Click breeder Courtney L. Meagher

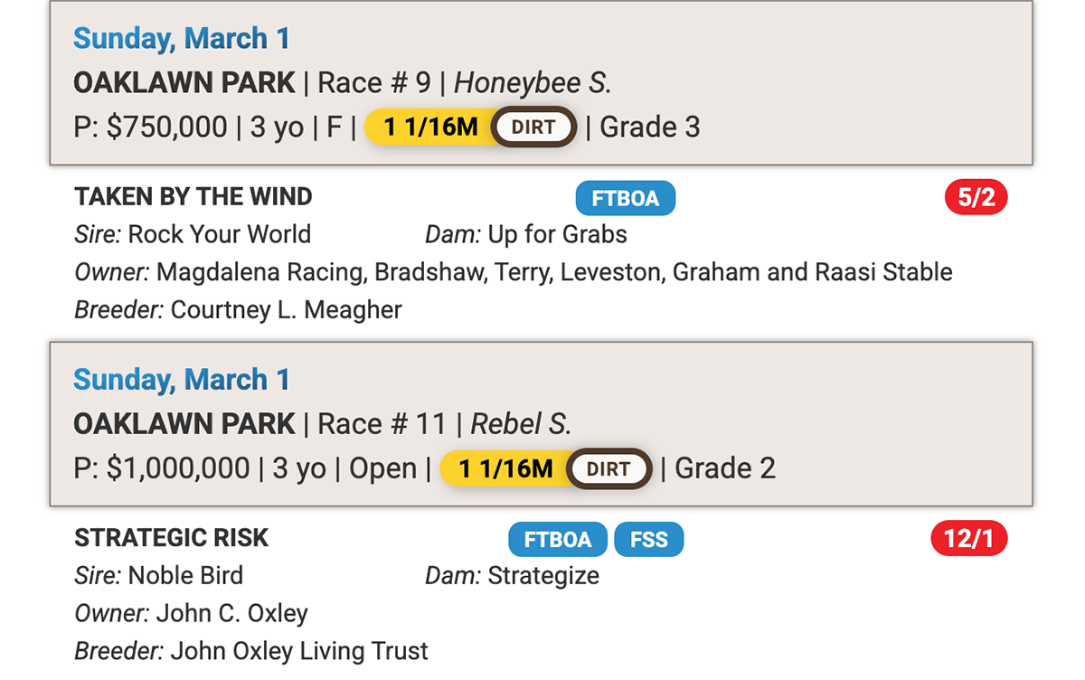tap(286, 310)
